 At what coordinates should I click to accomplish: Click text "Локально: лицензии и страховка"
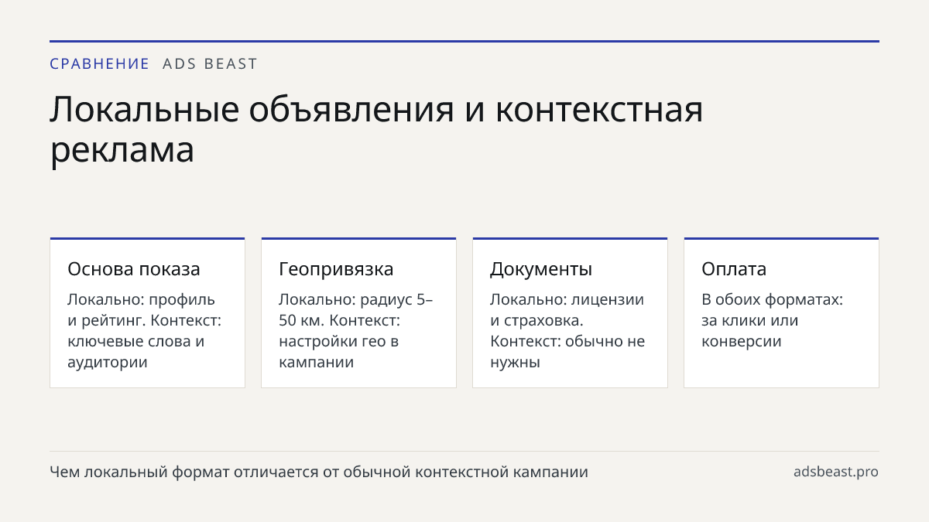pyautogui.click(x=567, y=309)
